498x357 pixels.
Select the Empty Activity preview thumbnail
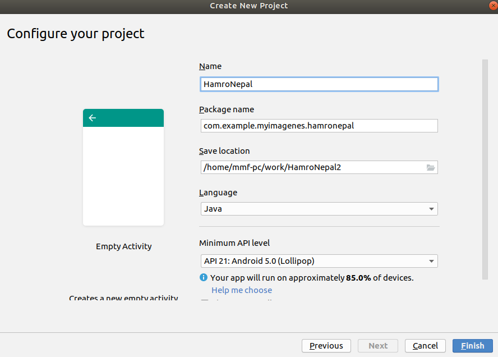click(x=123, y=168)
